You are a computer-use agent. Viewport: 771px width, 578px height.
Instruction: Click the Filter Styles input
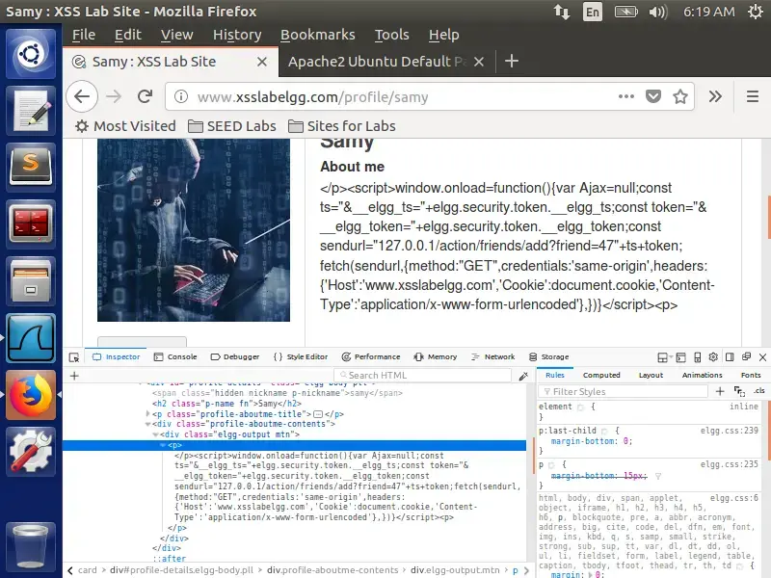click(x=623, y=392)
